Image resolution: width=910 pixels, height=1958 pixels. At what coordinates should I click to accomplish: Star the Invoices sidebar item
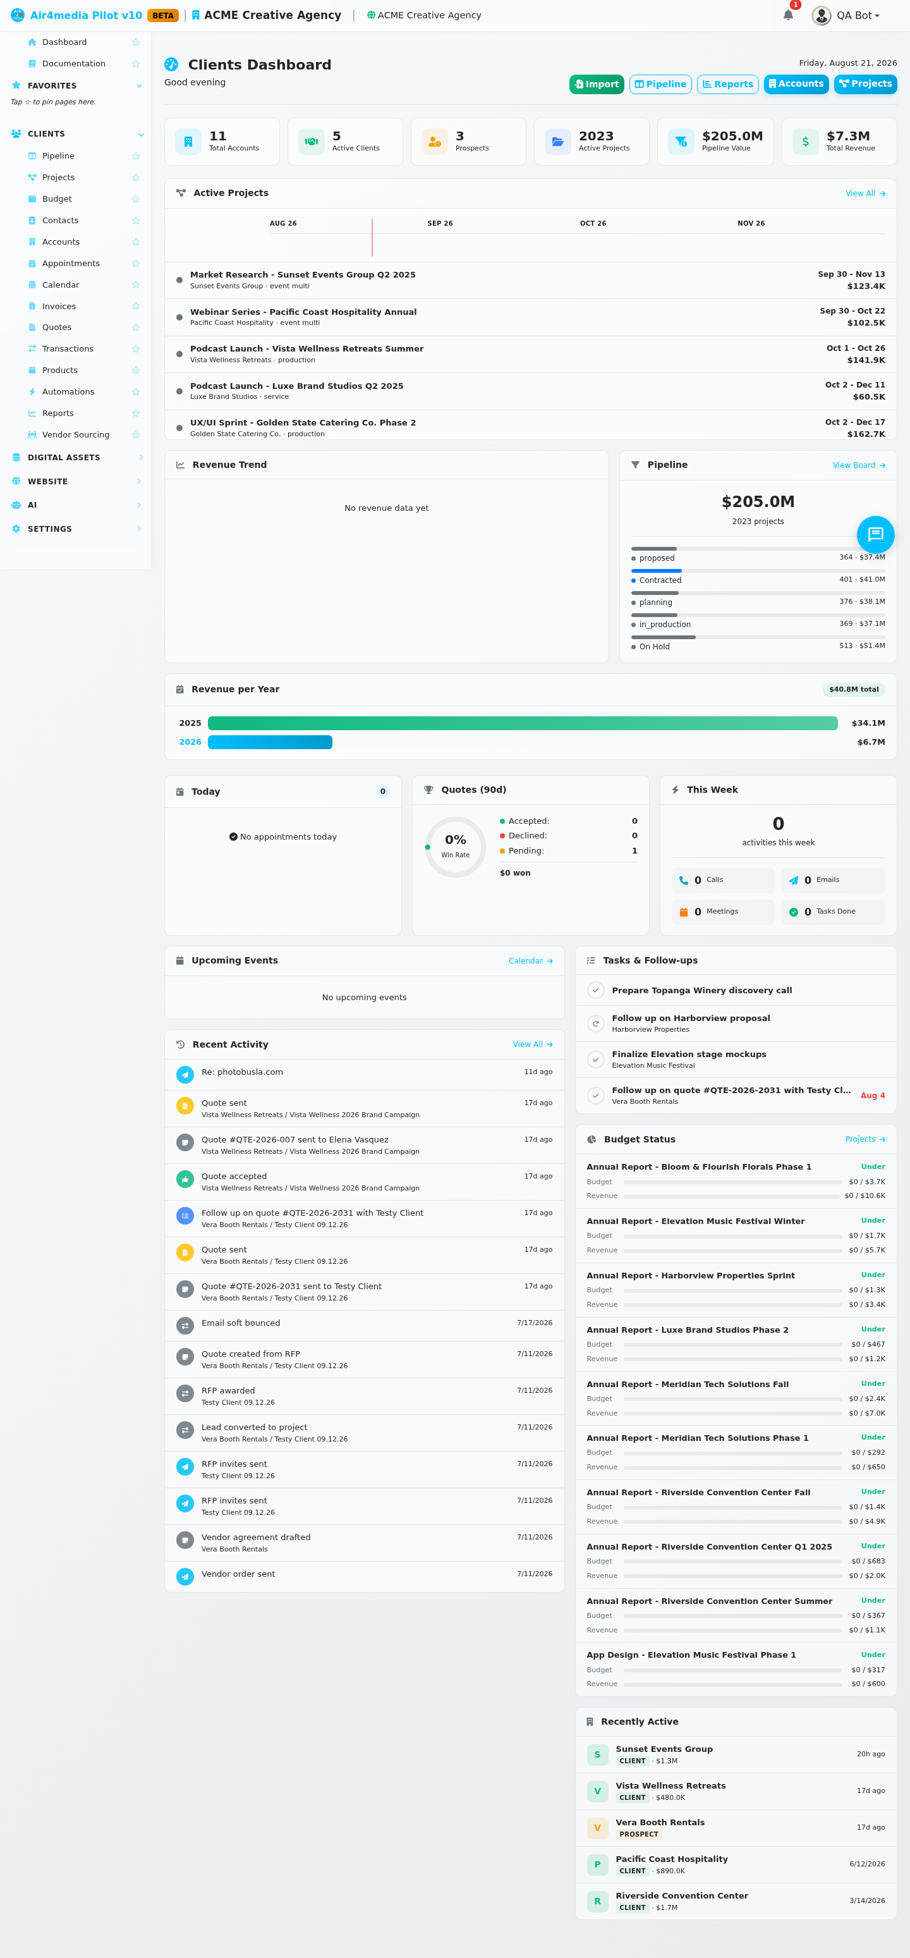pyautogui.click(x=136, y=307)
